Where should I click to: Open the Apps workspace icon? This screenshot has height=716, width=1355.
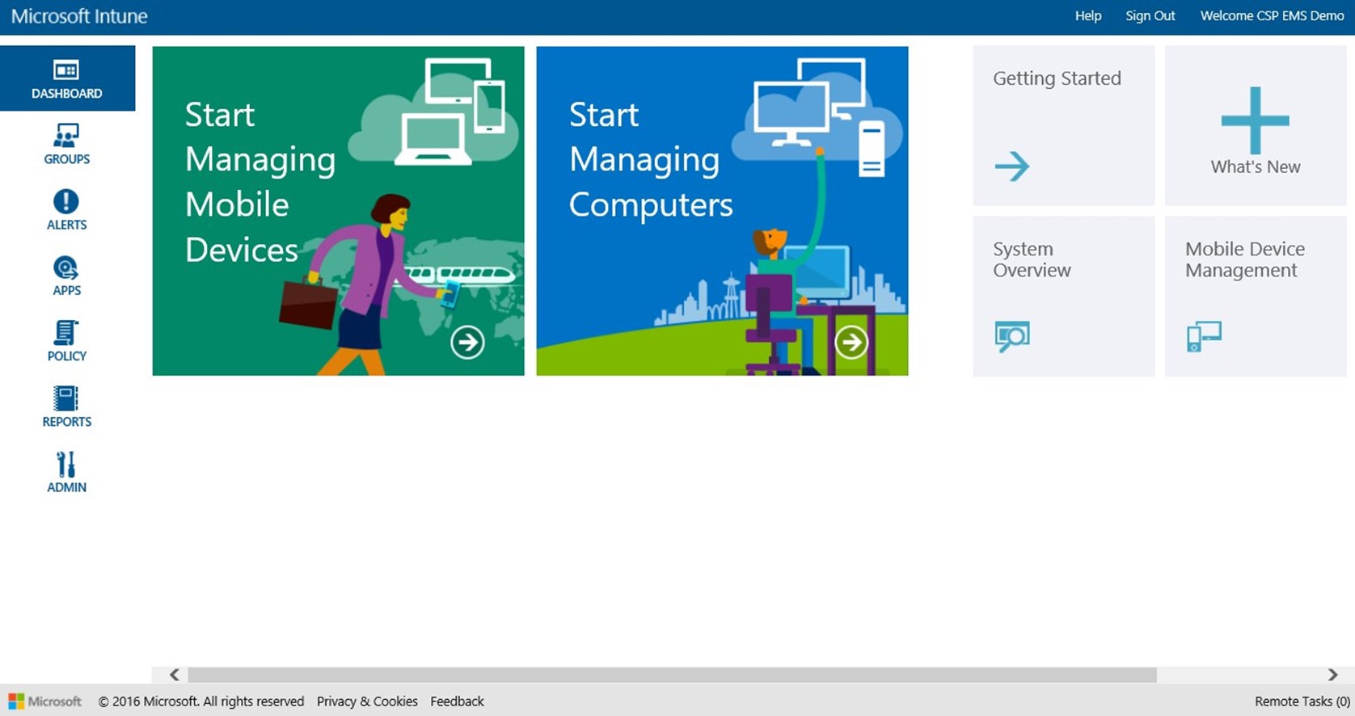(x=66, y=267)
